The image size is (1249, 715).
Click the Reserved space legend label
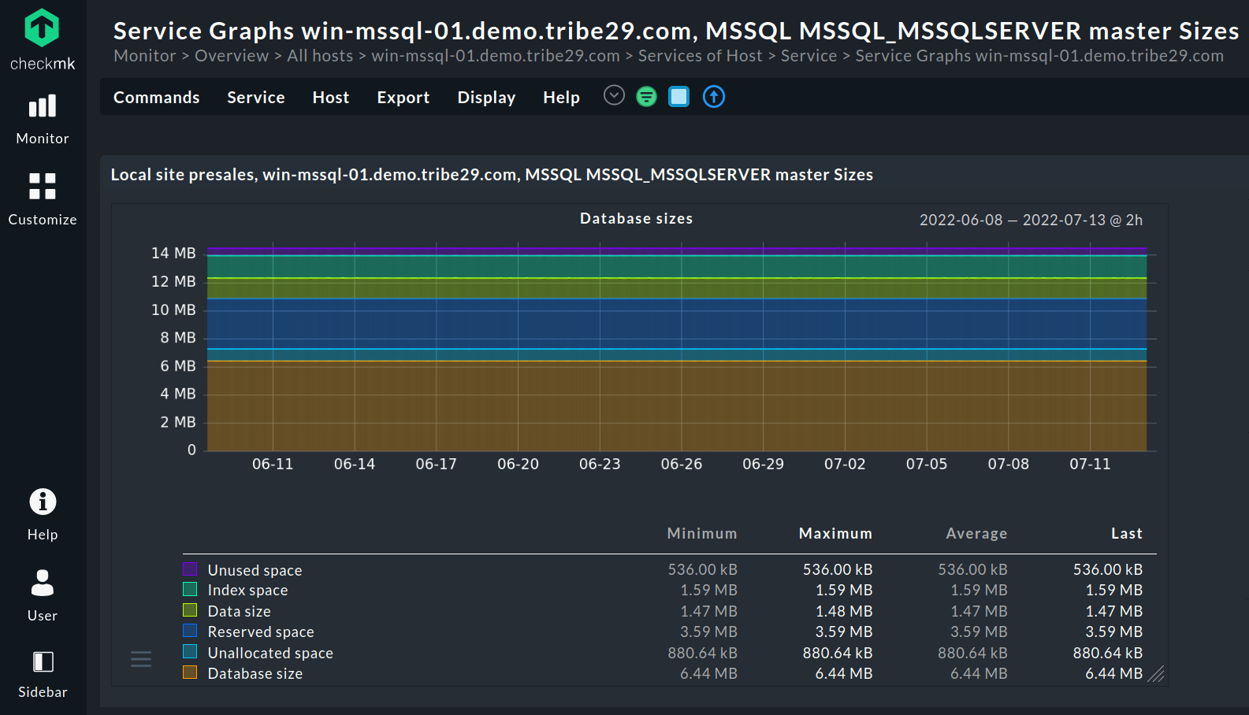click(261, 632)
